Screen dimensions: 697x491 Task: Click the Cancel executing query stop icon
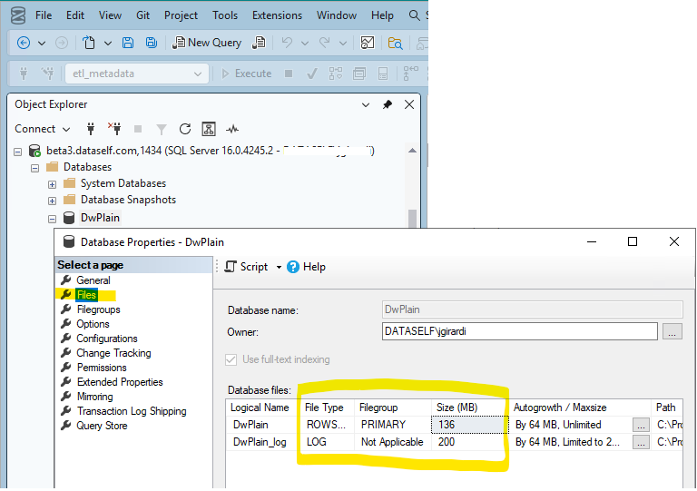click(x=289, y=74)
